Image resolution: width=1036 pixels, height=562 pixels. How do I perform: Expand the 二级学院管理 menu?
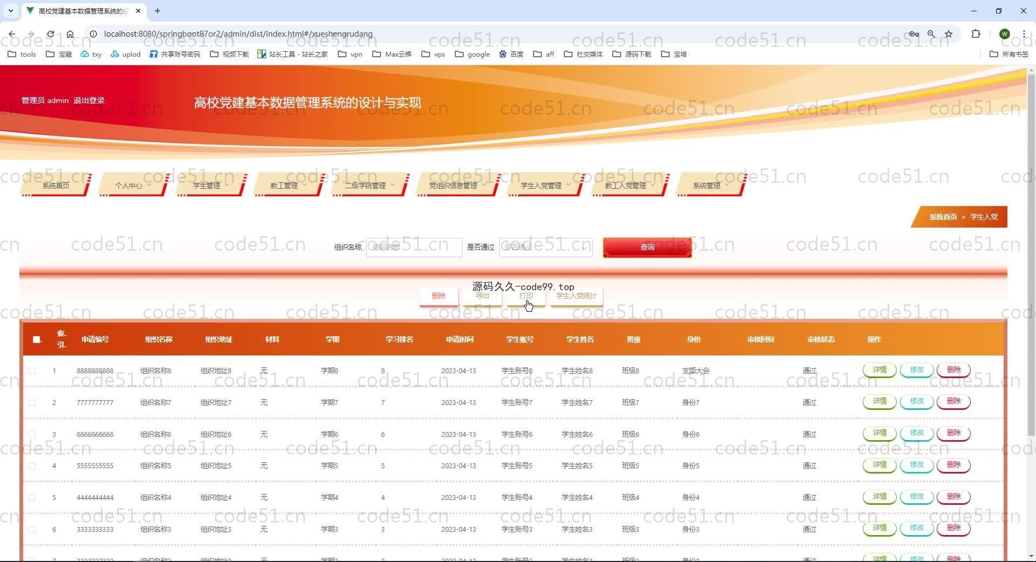click(370, 185)
